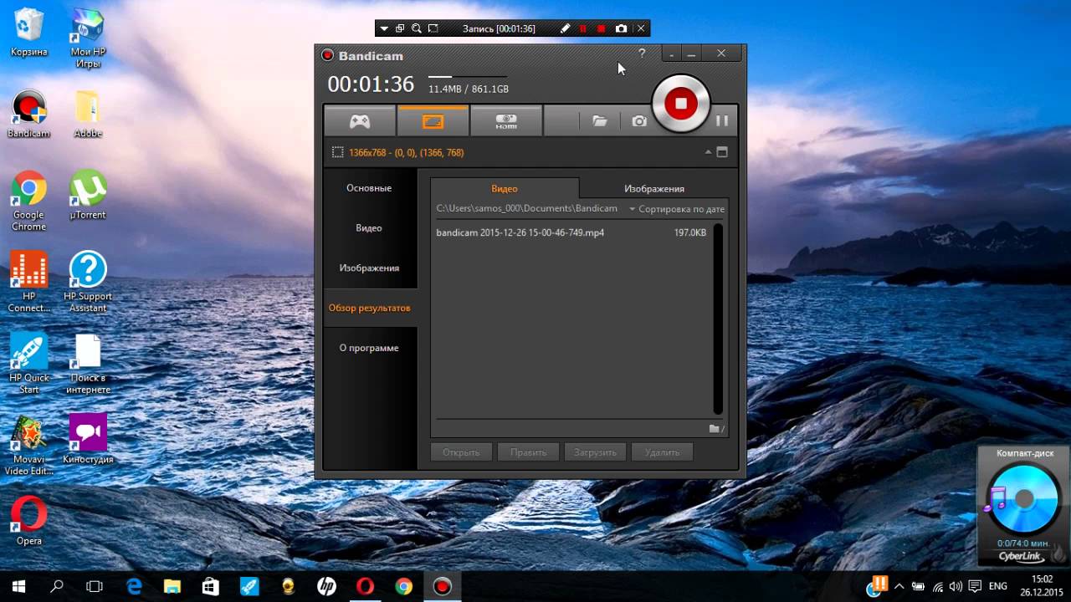Stop recording from the floating bar

click(x=601, y=28)
